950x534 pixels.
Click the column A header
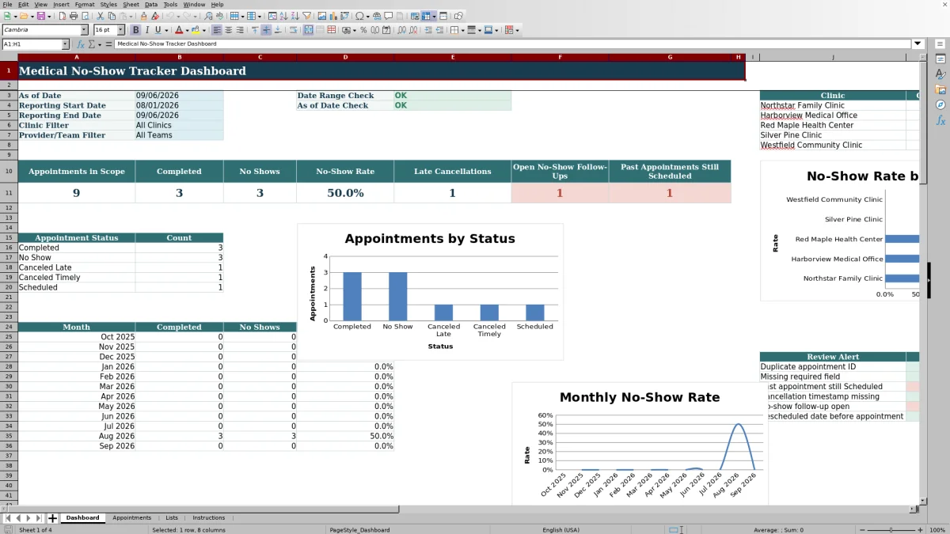77,57
